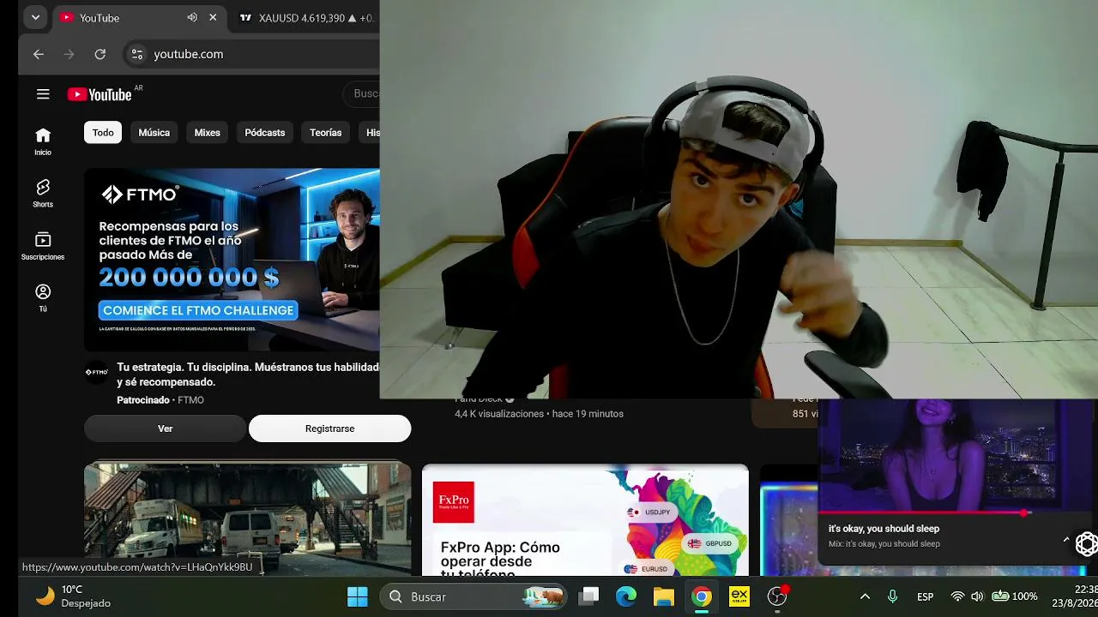Open File Explorer from the taskbar
This screenshot has width=1098, height=617.
point(664,596)
